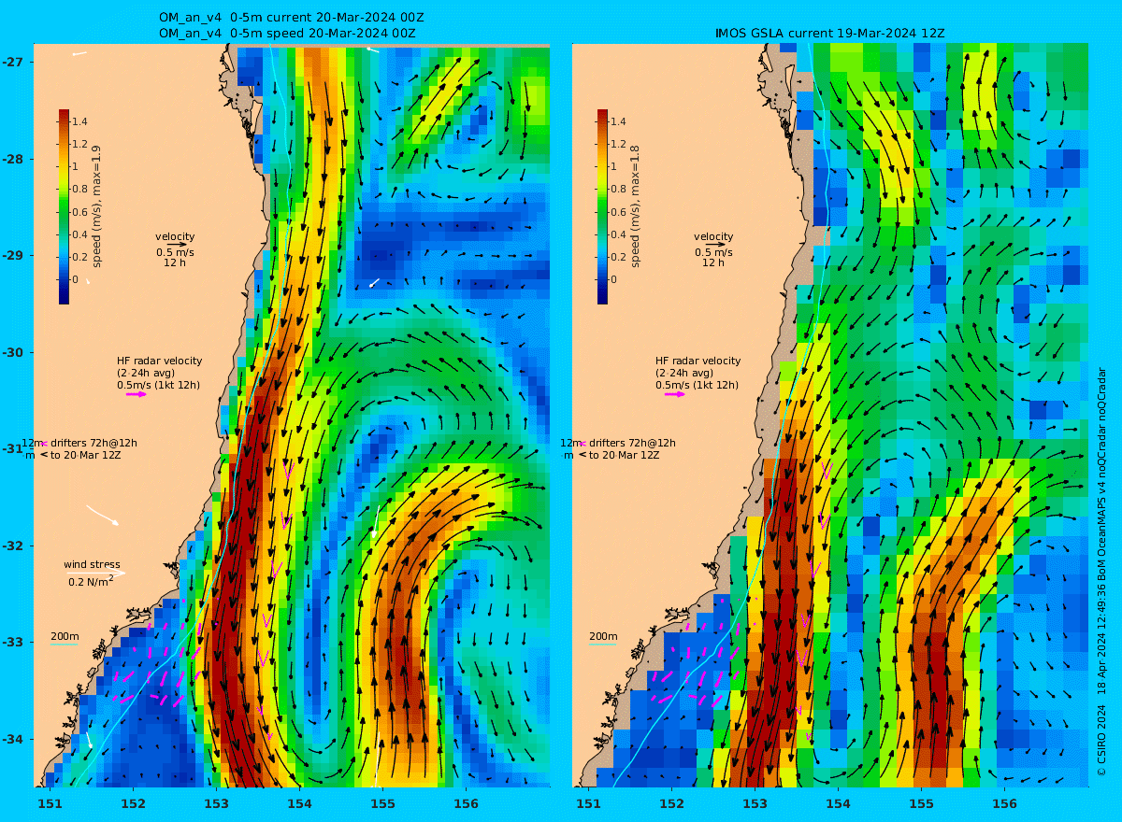Viewport: 1122px width, 822px height.
Task: Click the left map's speed color bar
Action: pos(64,206)
